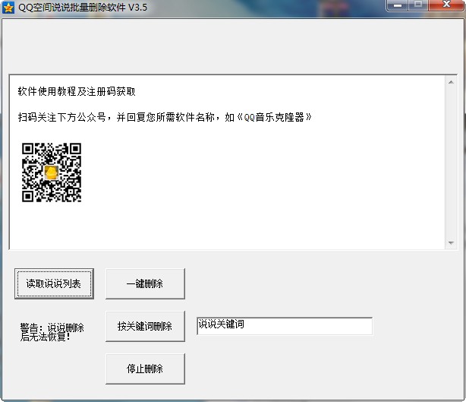Screen dimensions: 466x402
Task: Stop deleting via 停止删除 button
Action: coord(145,369)
